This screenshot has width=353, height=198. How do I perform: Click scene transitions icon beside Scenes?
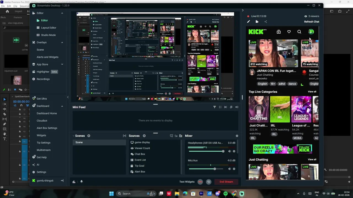(124, 136)
